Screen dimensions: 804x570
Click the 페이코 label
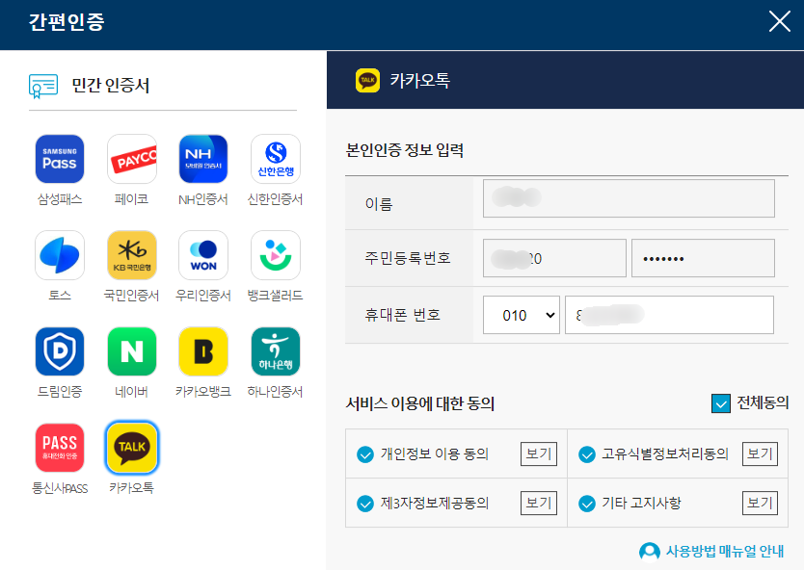pos(132,199)
